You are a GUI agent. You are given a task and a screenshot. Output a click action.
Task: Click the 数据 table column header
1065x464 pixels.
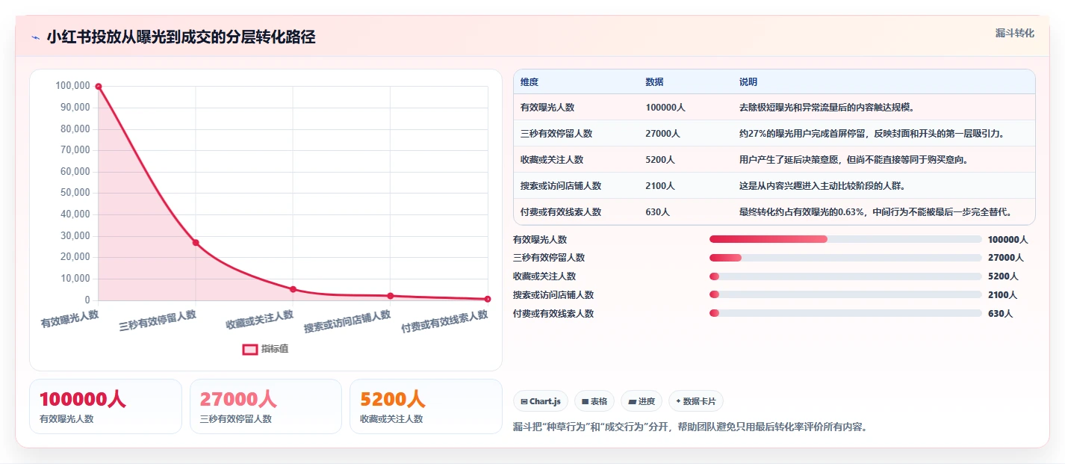654,82
